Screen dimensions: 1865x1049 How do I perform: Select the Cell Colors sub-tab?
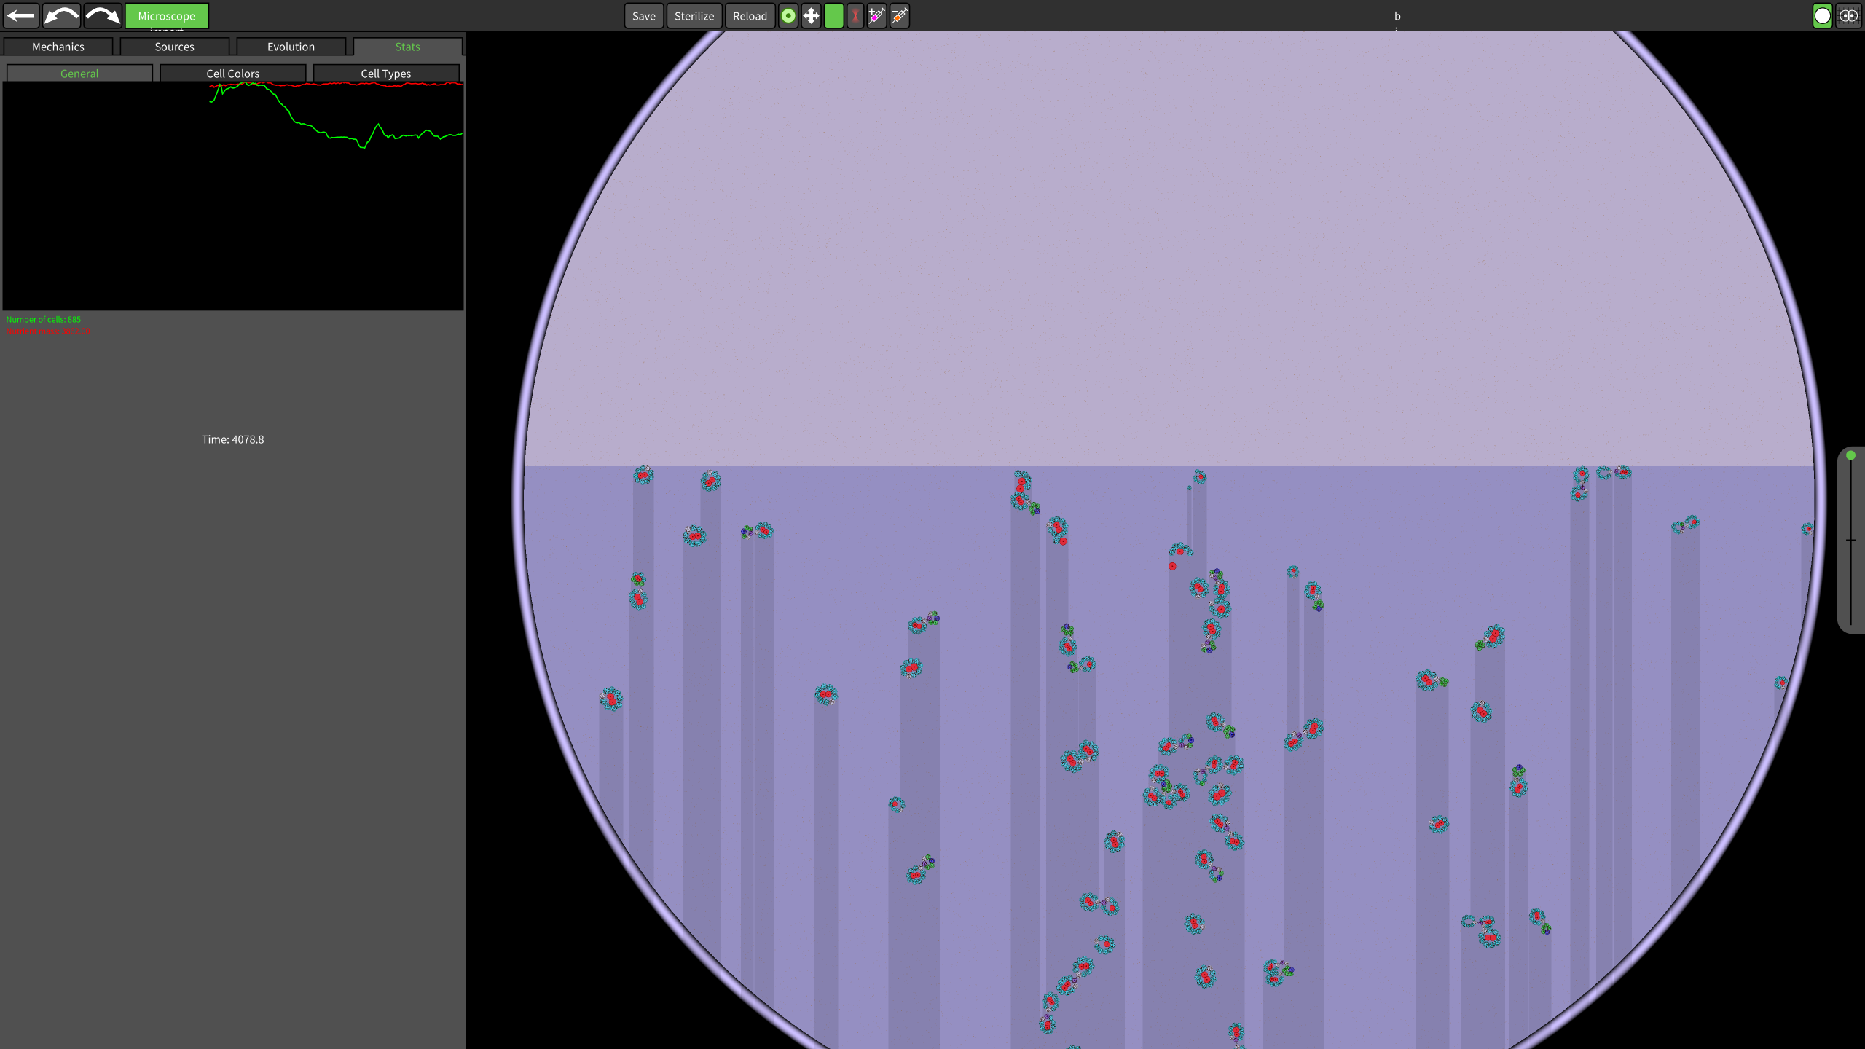[233, 74]
